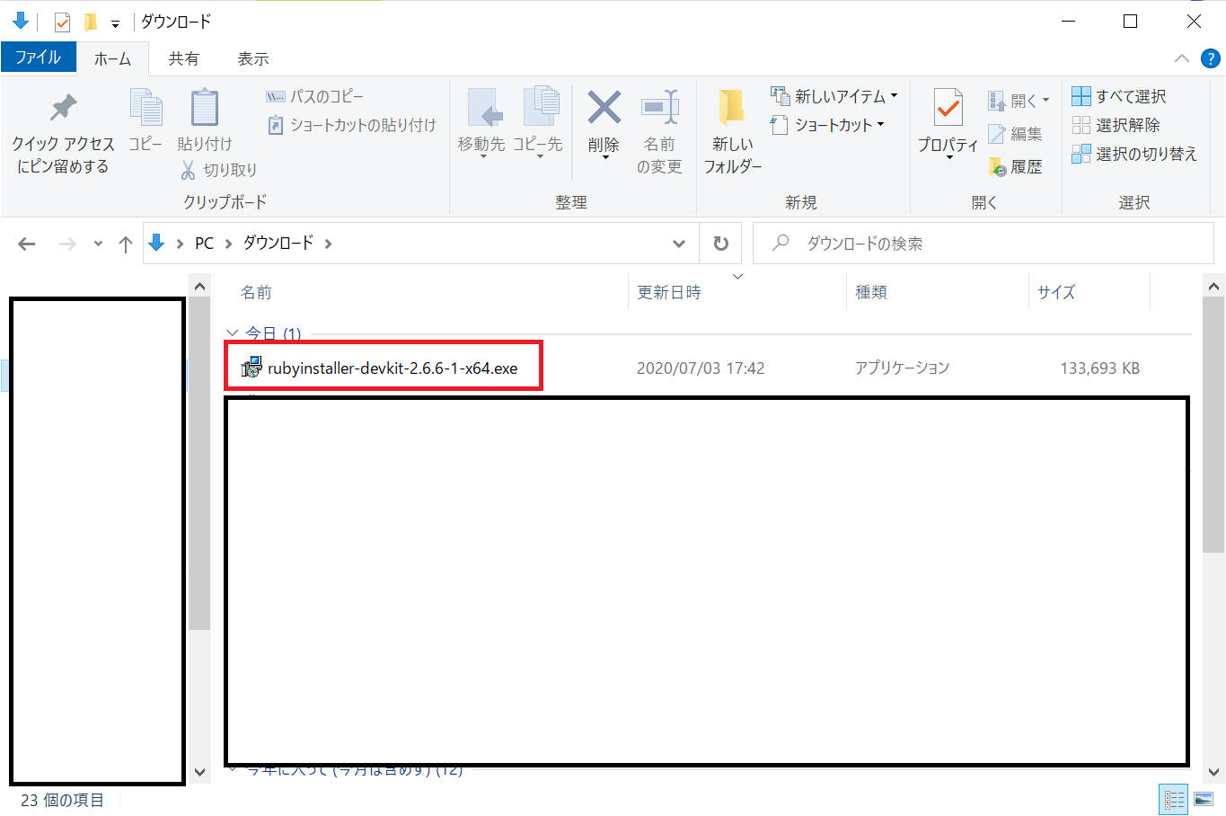The image size is (1226, 816).
Task: Open the File (ファイル) tab
Action: 38,58
